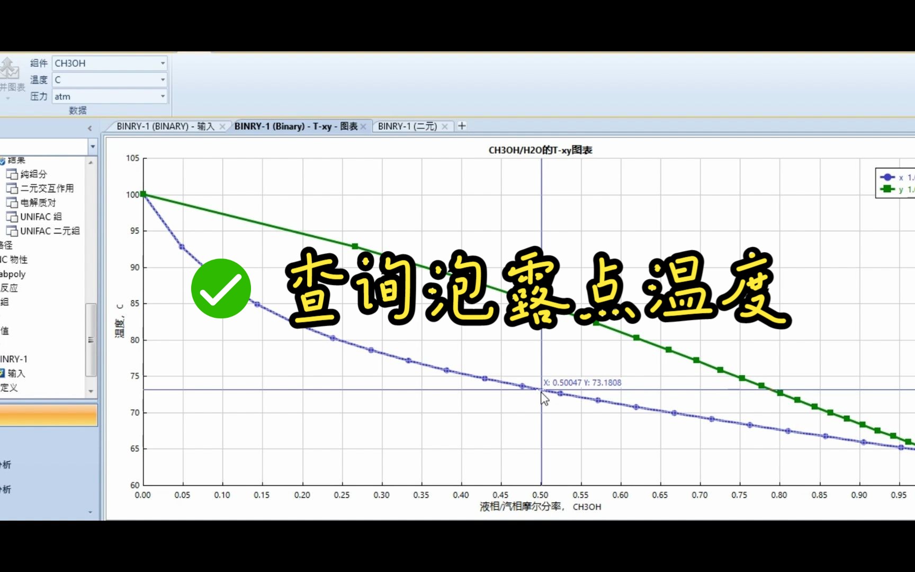Screen dimensions: 915x572
Task: Click the chart title CH3OH/H2O的T-xy图表
Action: [x=540, y=150]
